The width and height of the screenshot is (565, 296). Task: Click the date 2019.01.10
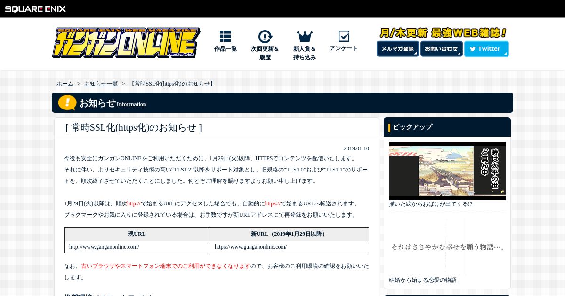(x=356, y=148)
